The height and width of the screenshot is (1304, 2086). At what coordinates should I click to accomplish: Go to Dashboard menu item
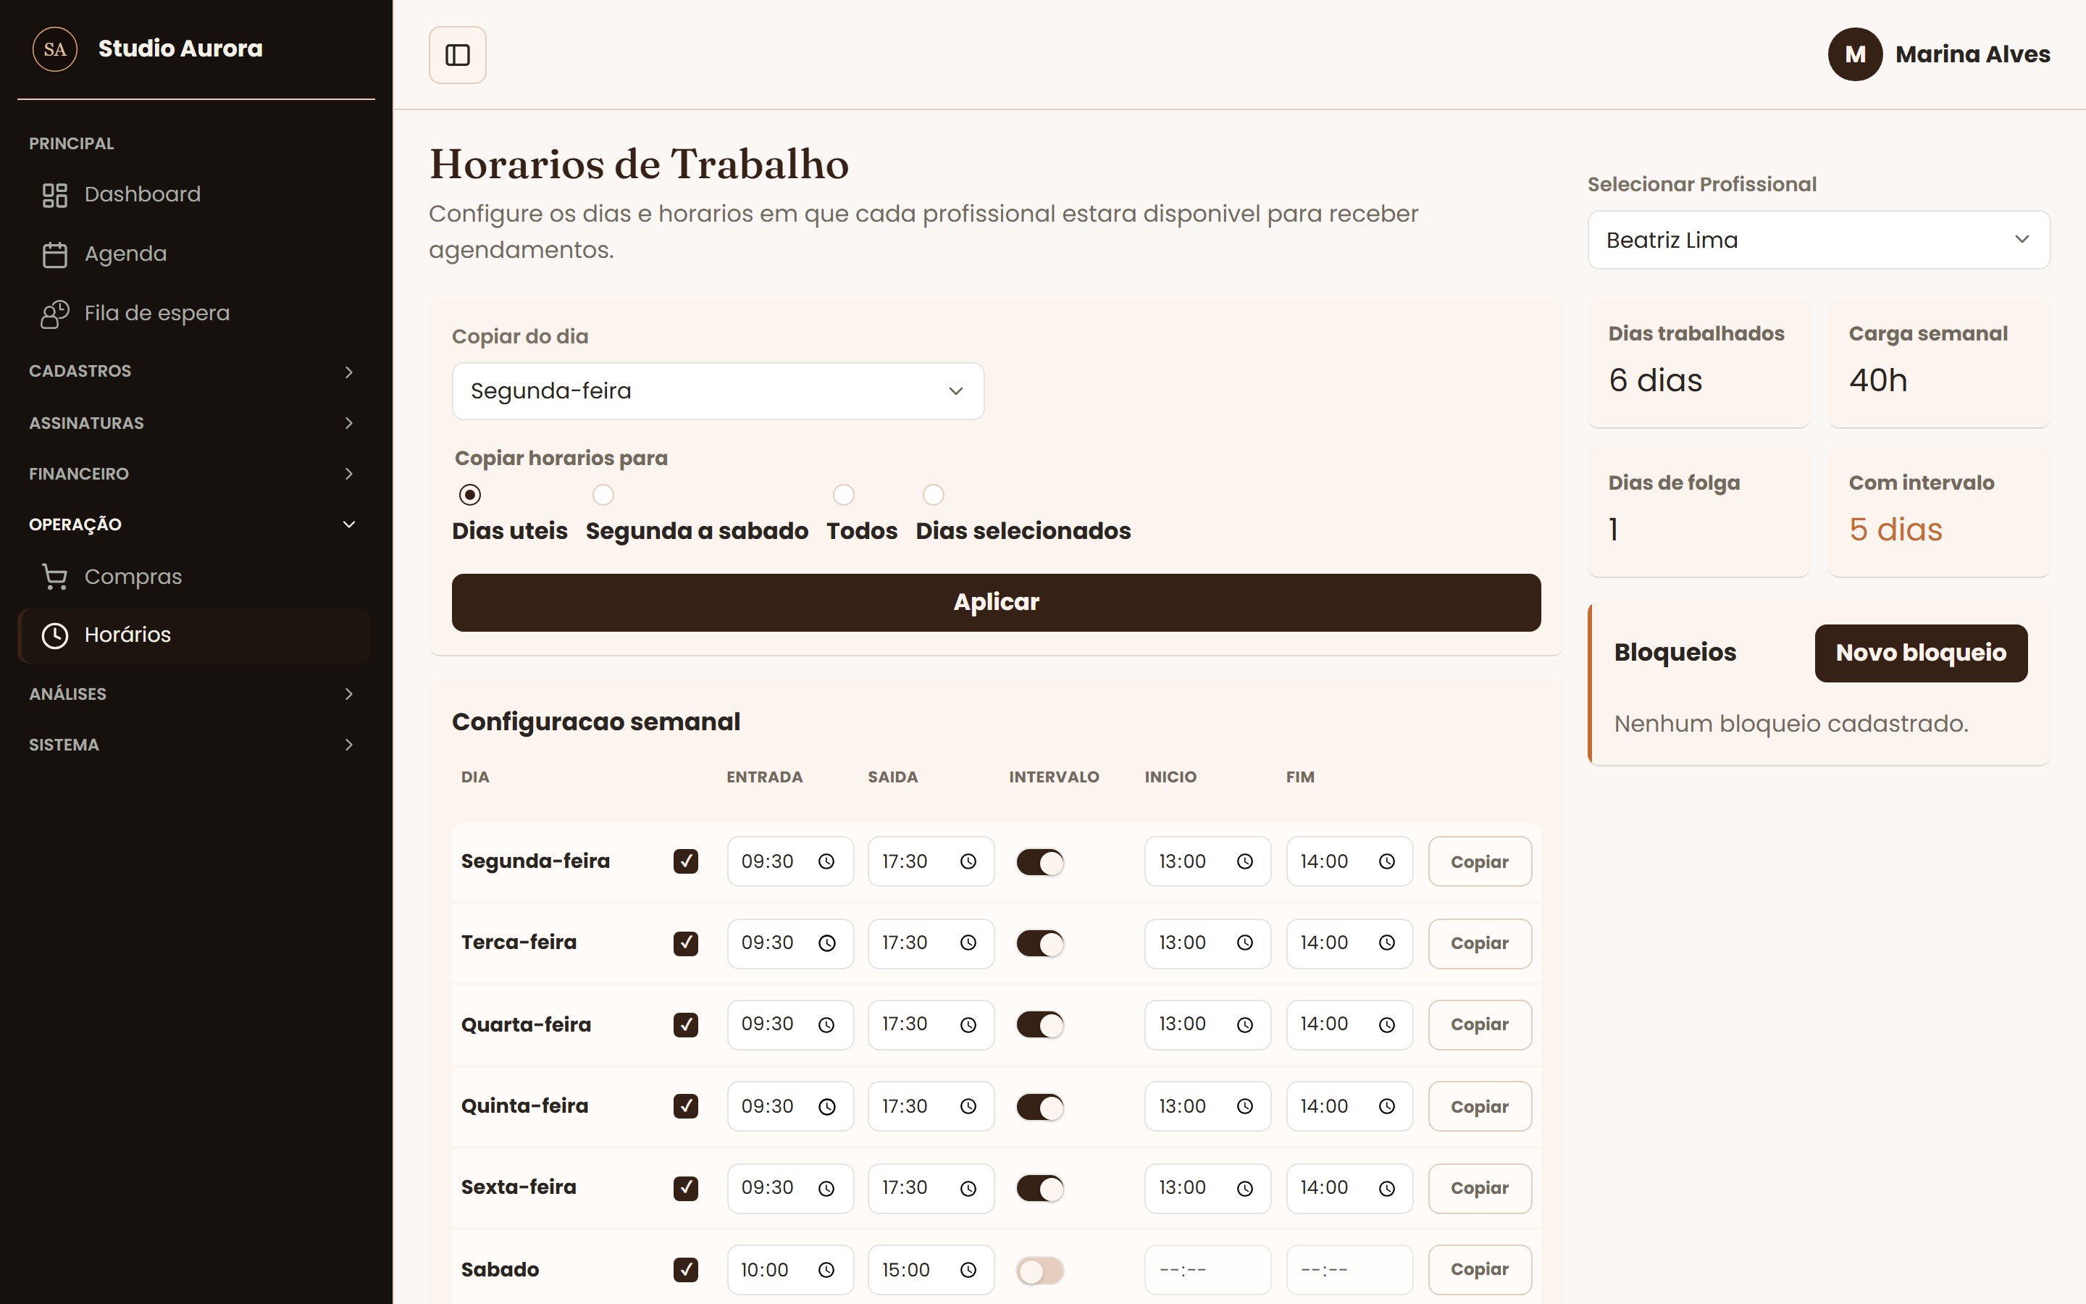(x=195, y=195)
